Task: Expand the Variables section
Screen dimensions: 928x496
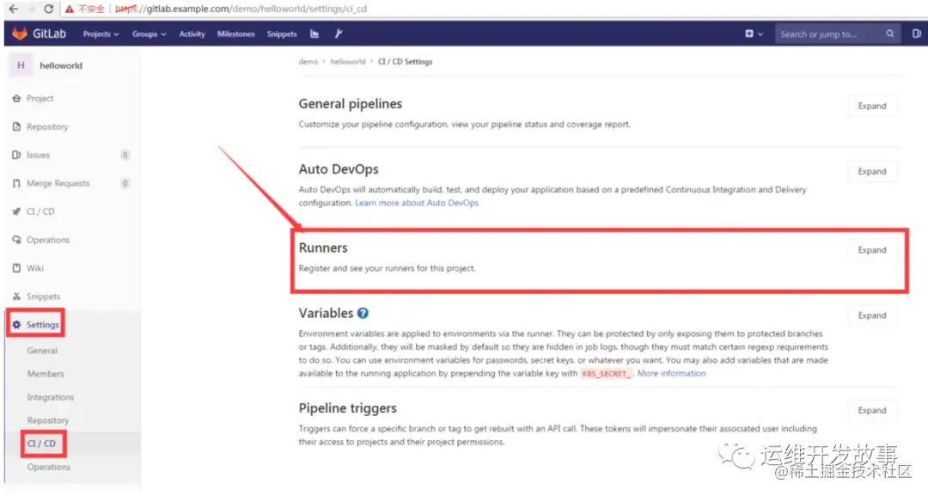Action: pyautogui.click(x=872, y=315)
